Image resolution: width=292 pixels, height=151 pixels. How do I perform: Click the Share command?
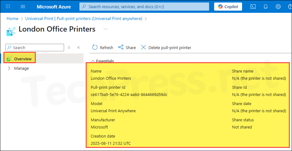(127, 48)
